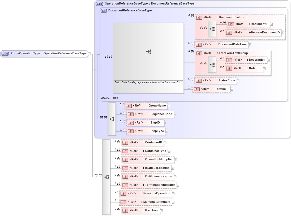Click the Abstract True label row
The image size is (291, 216).
106,98
